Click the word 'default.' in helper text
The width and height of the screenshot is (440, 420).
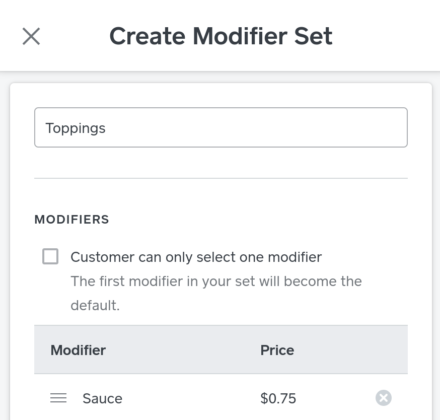coord(95,305)
